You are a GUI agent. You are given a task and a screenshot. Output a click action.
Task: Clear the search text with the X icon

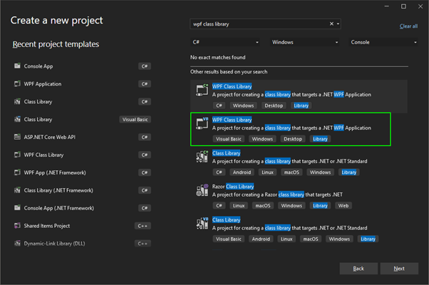coord(331,24)
